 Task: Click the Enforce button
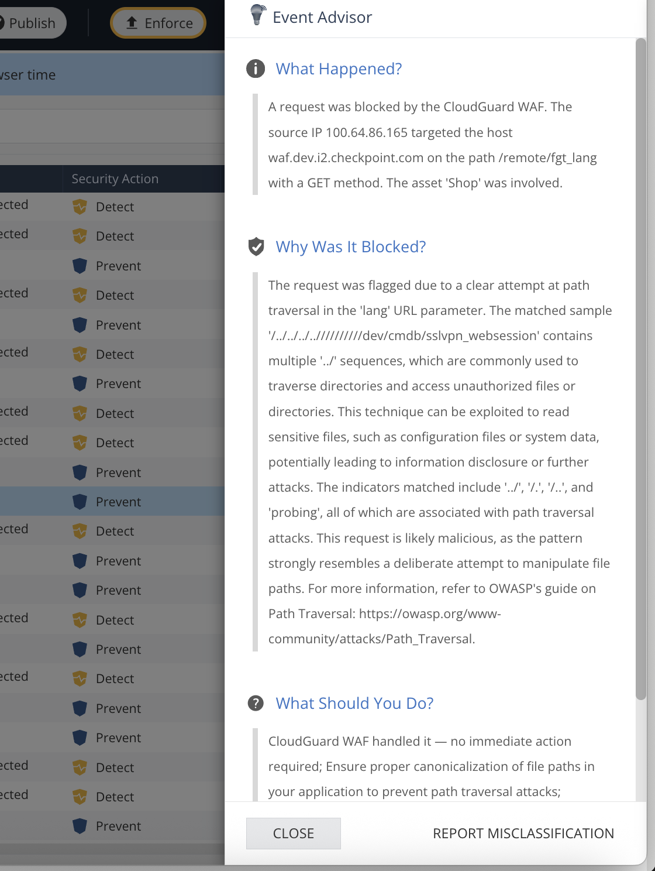[x=158, y=23]
